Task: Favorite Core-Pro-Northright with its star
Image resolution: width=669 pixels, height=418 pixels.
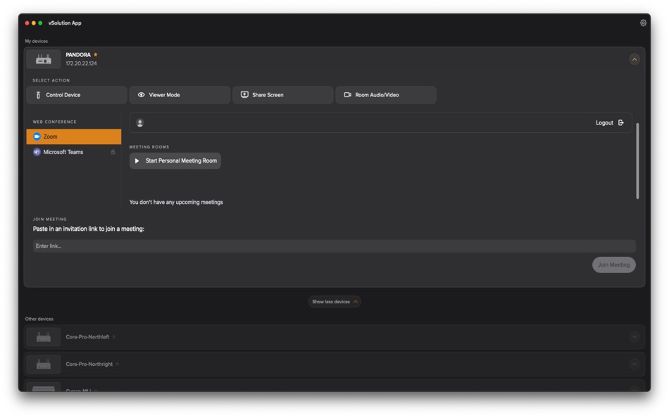Action: coord(118,365)
